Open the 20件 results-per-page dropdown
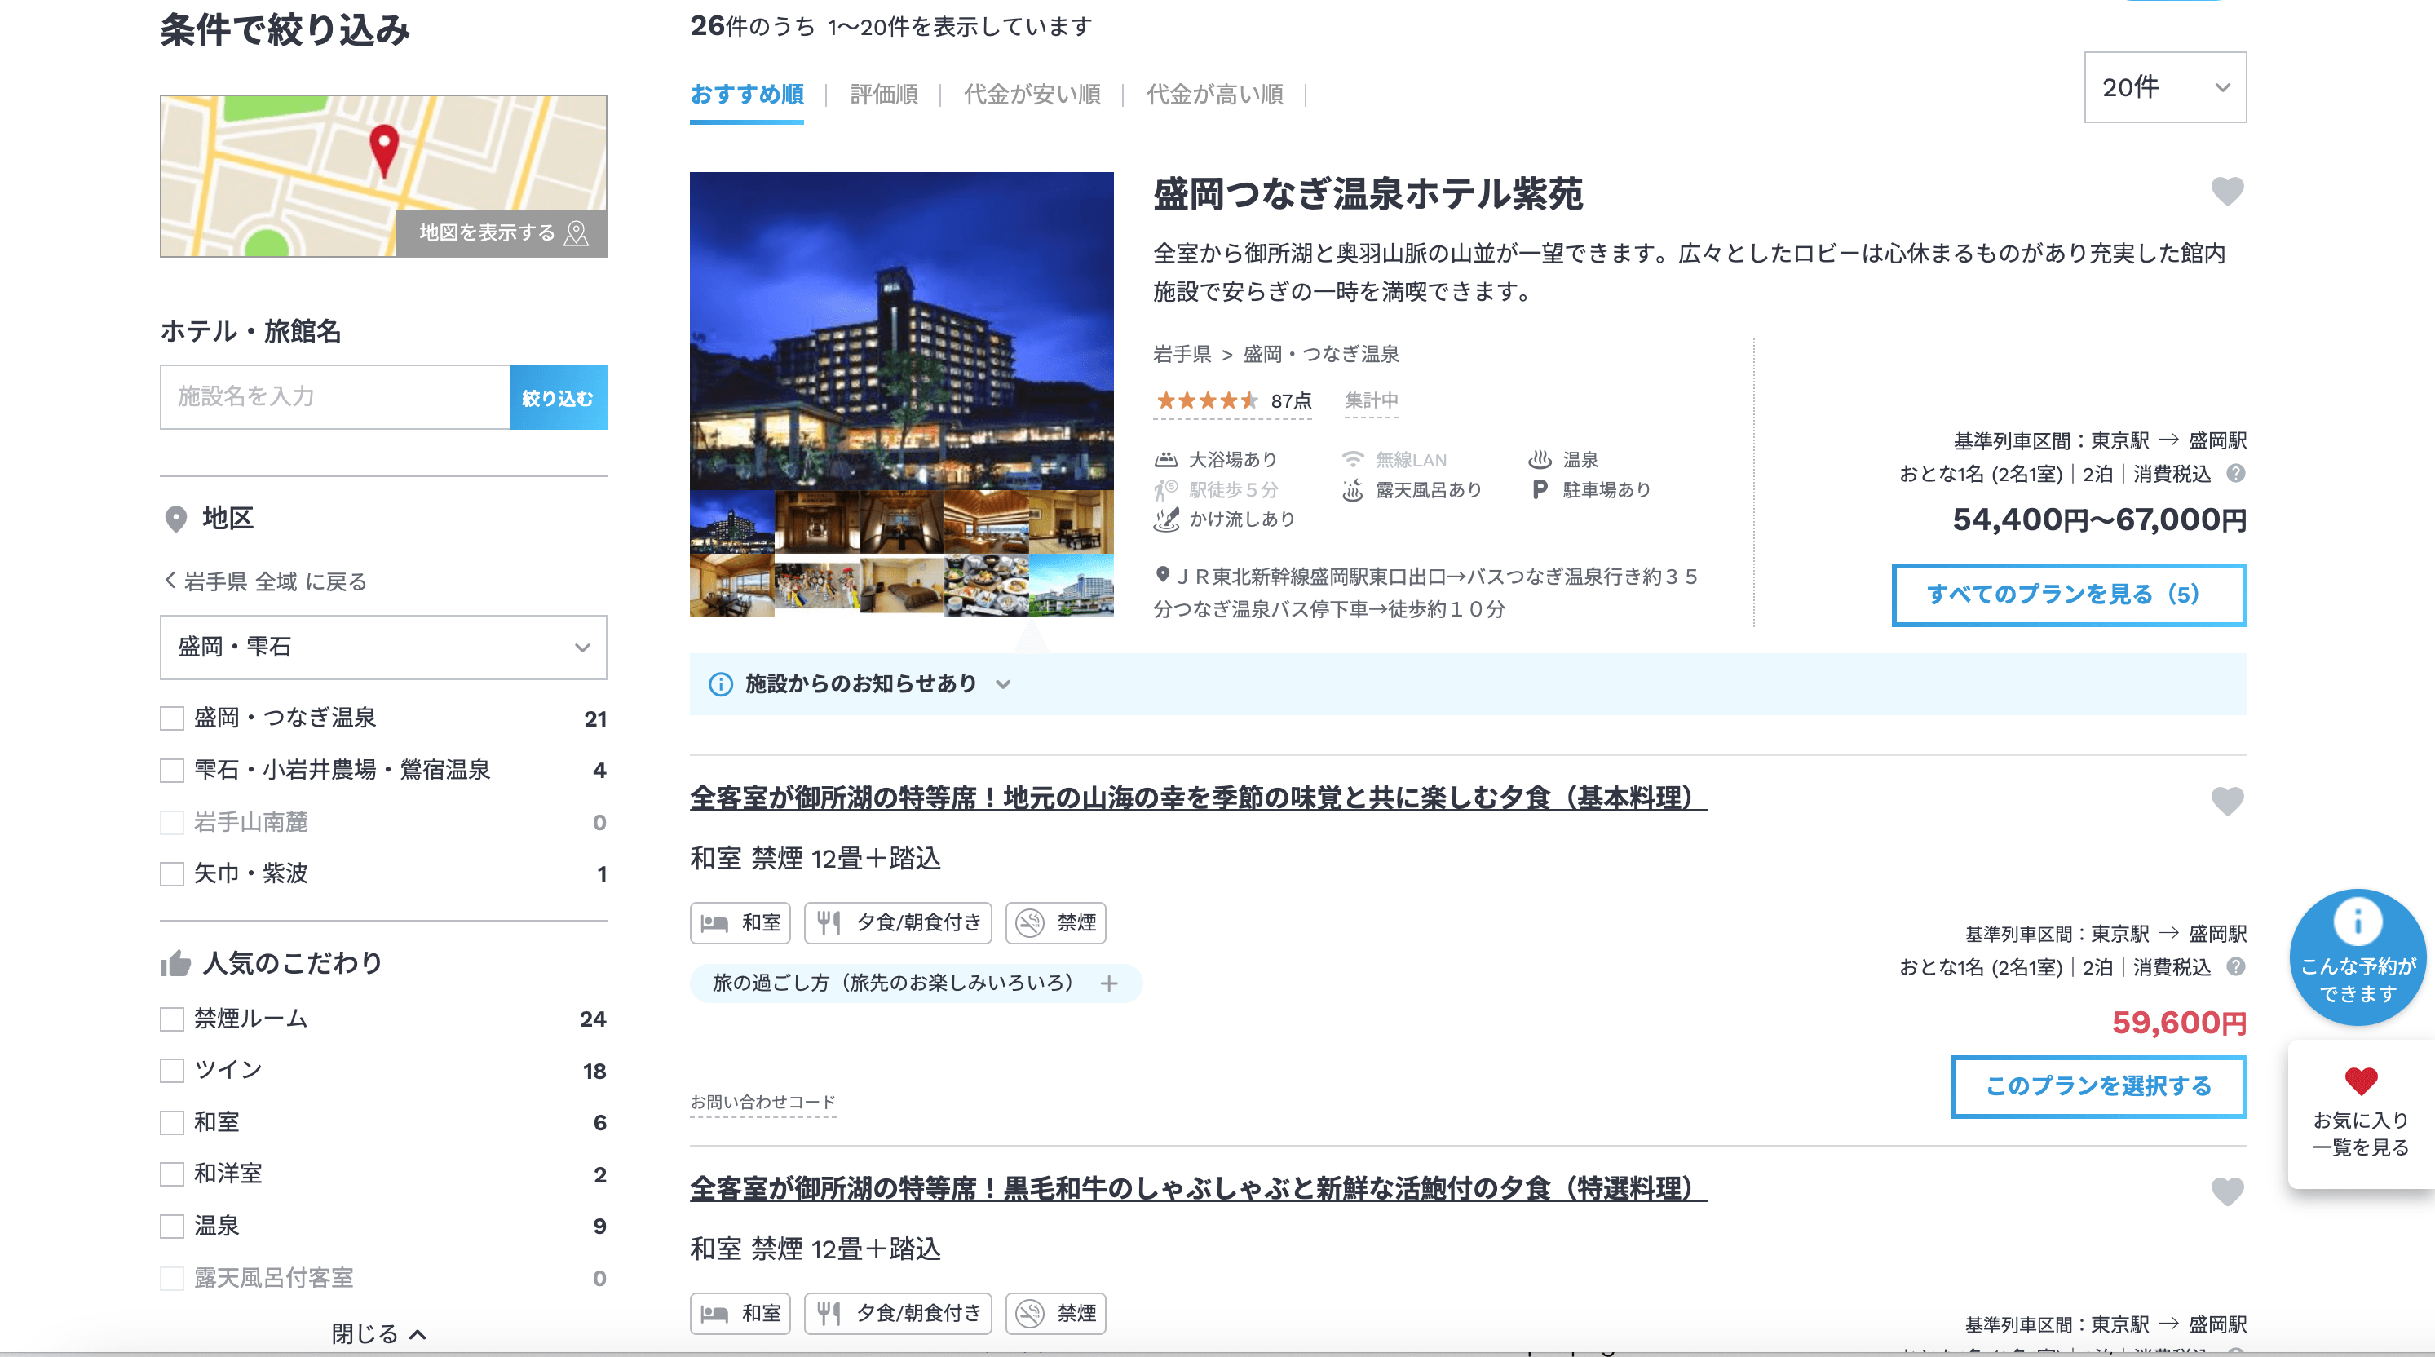The width and height of the screenshot is (2435, 1357). [x=2163, y=87]
